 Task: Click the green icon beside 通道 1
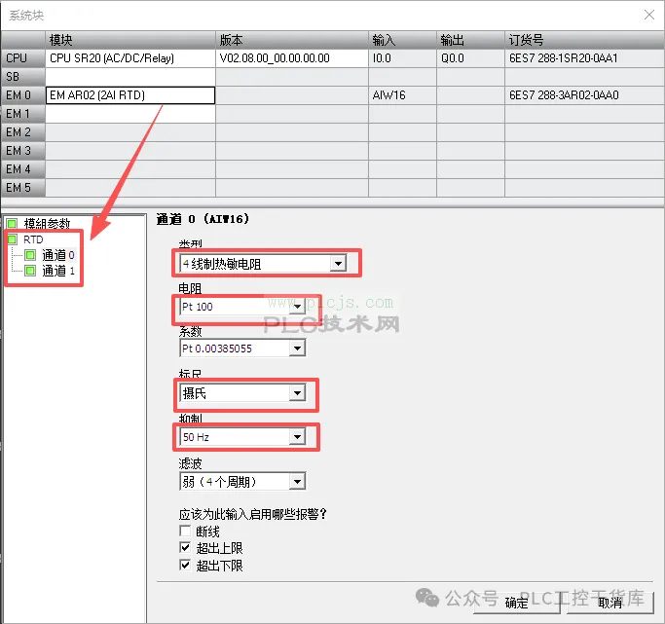pyautogui.click(x=30, y=271)
